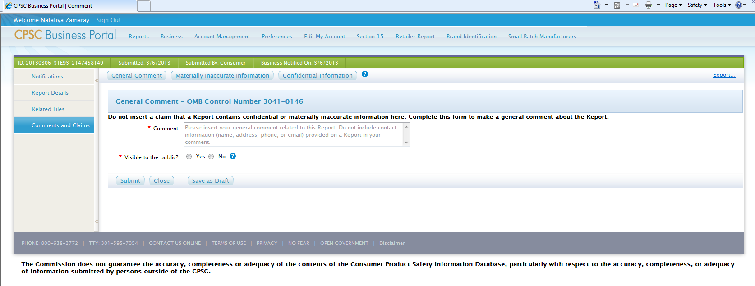Select the CPSC Business Portal Comment tab
This screenshot has width=755, height=286.
coord(69,6)
